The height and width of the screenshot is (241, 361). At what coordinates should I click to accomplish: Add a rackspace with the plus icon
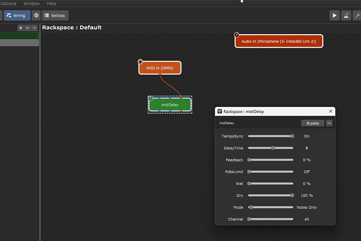click(20, 28)
